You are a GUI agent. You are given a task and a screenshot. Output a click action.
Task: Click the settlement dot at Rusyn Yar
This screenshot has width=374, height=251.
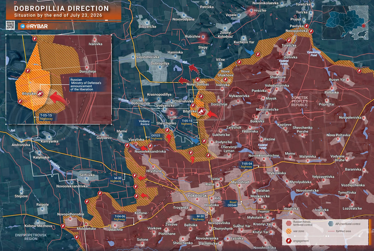click(348, 80)
